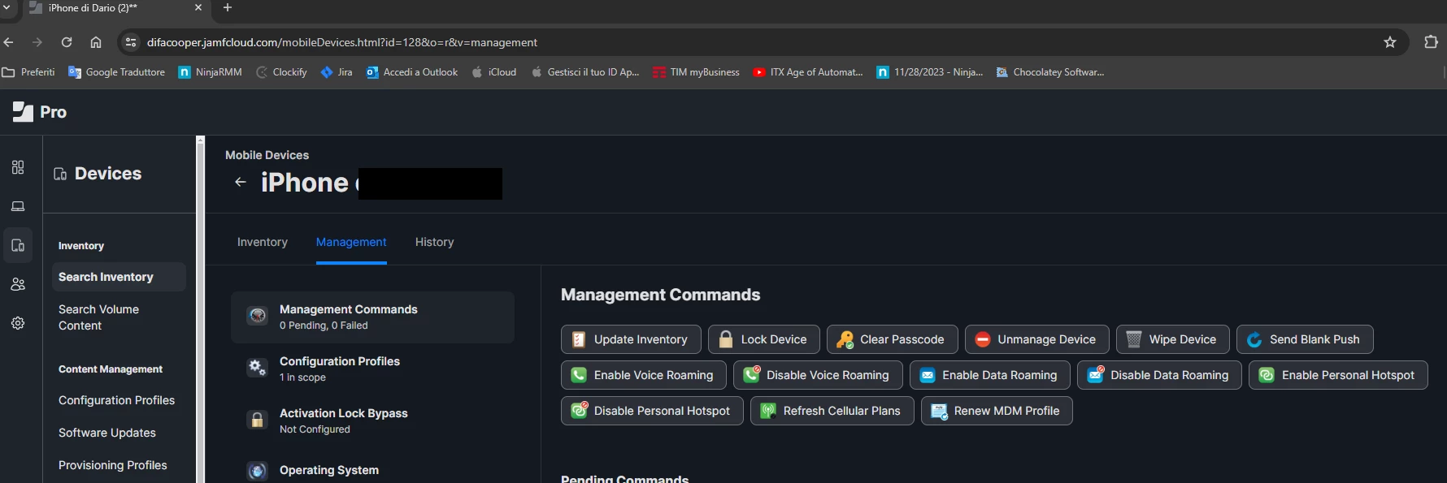The width and height of the screenshot is (1447, 483).
Task: Open ITX Age of Automation bookmark
Action: click(x=808, y=72)
